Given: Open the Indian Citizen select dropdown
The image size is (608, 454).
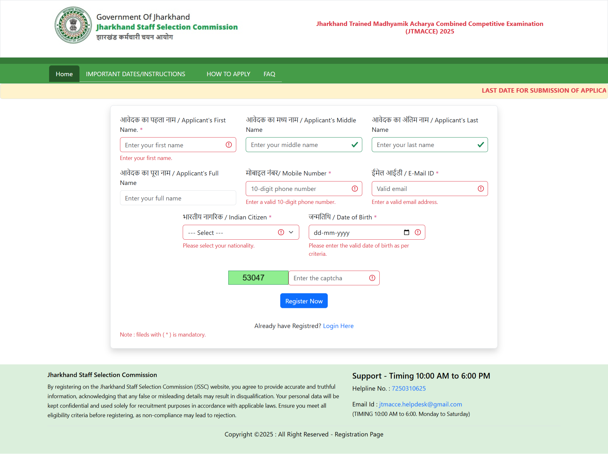Looking at the screenshot, I should pos(233,233).
